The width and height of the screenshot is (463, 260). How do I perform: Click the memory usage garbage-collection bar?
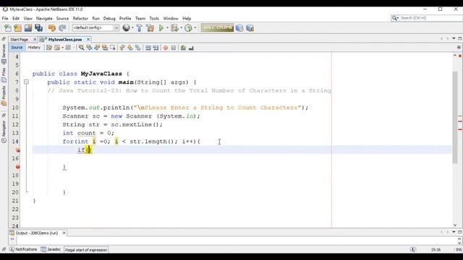217,27
